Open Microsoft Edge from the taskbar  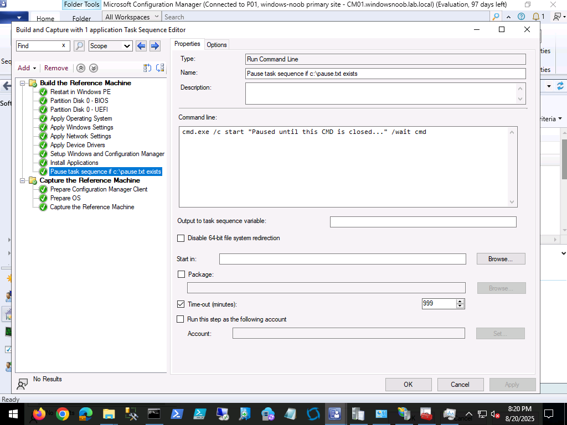tap(86, 414)
